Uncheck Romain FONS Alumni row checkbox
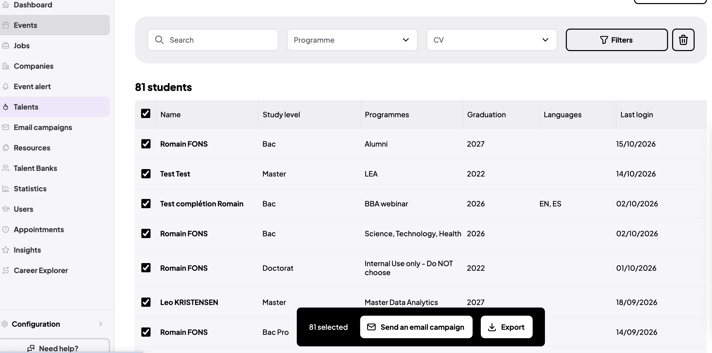The width and height of the screenshot is (712, 353). point(146,144)
